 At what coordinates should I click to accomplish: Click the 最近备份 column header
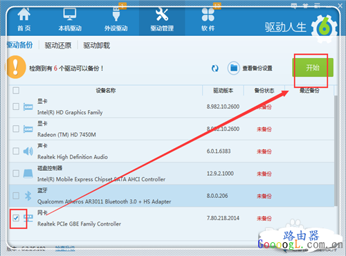(309, 91)
